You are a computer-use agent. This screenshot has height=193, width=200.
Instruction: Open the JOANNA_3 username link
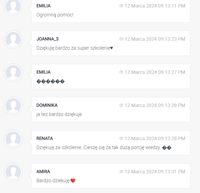click(47, 39)
